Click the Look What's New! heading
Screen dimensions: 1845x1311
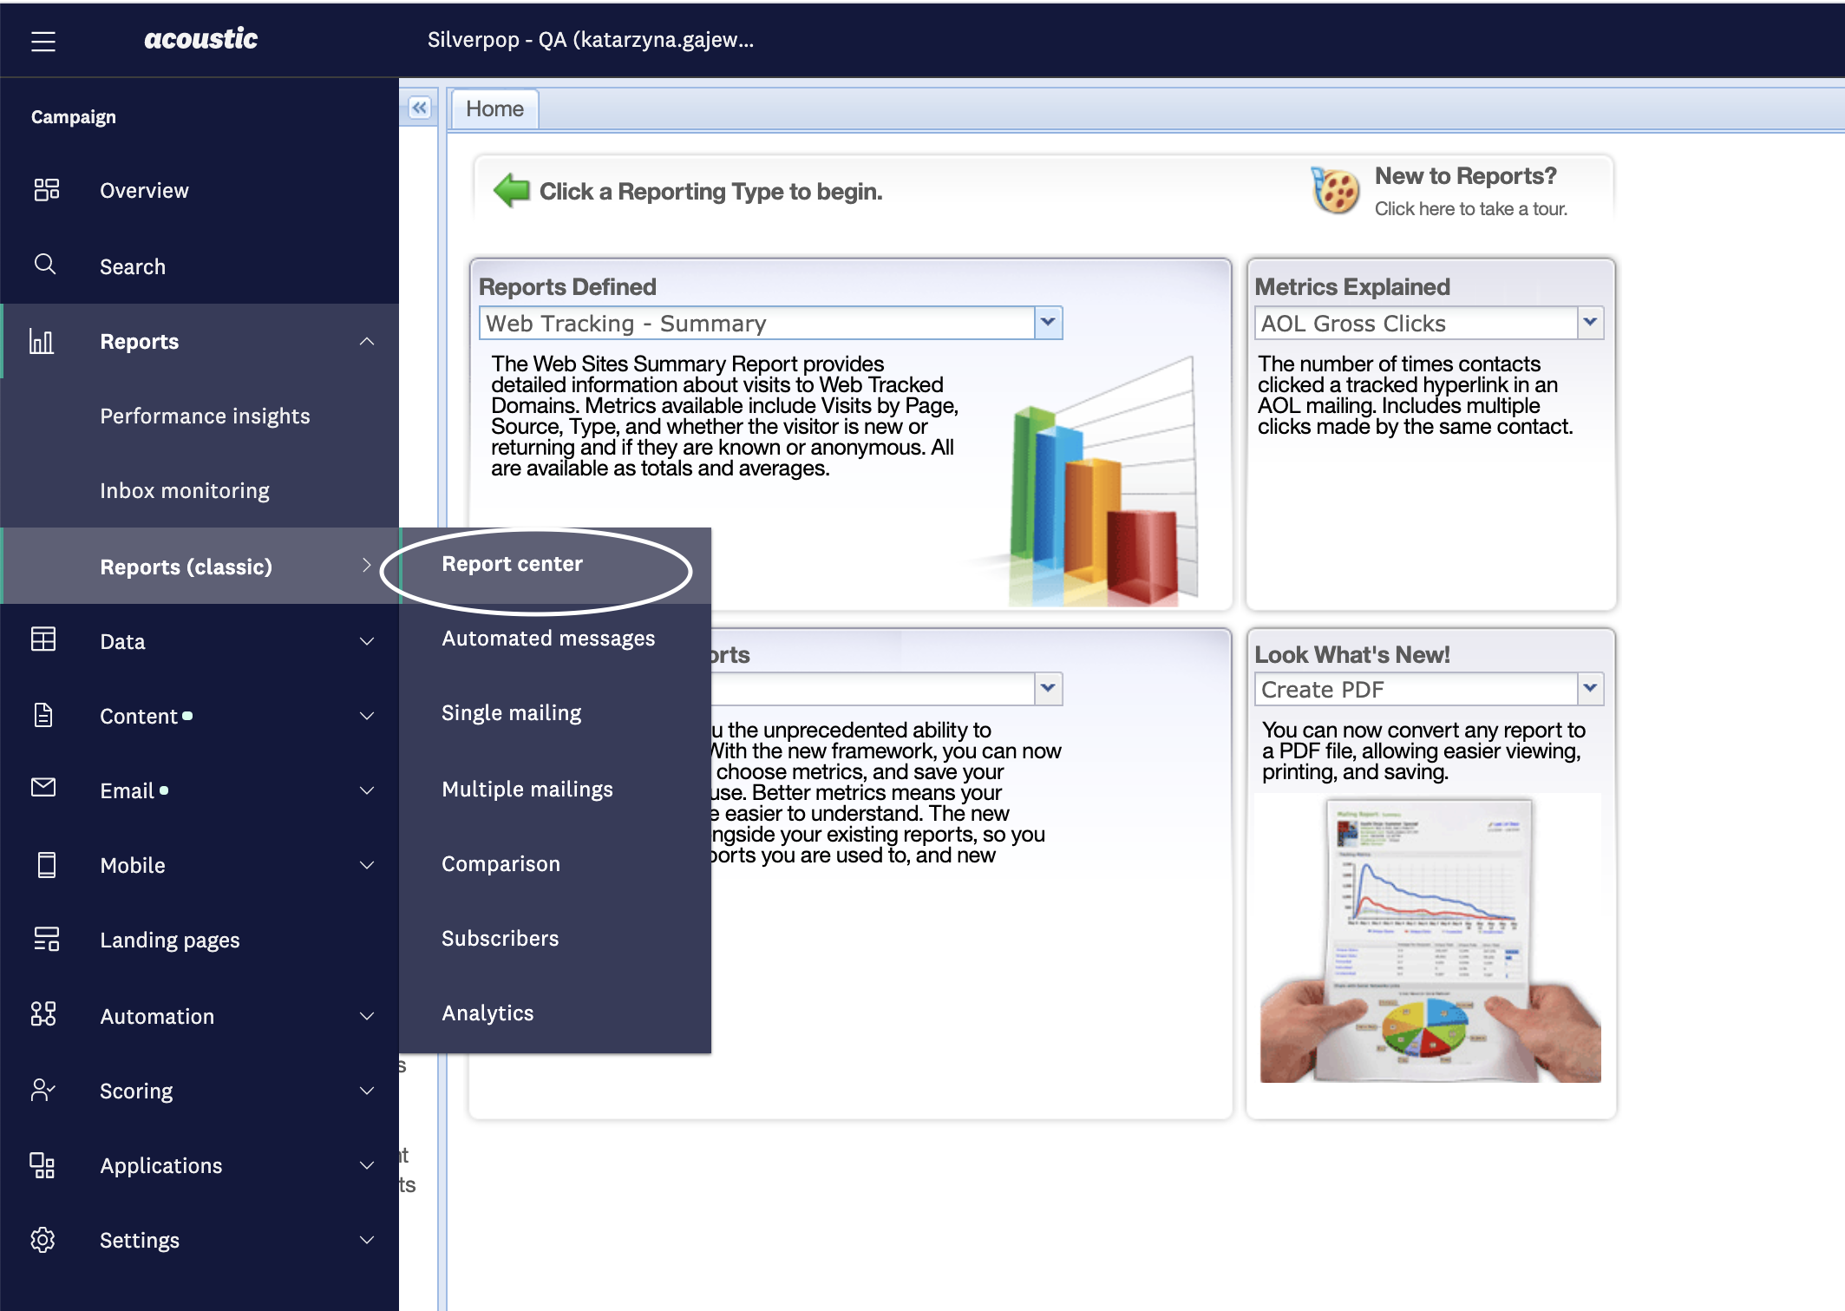(1352, 654)
